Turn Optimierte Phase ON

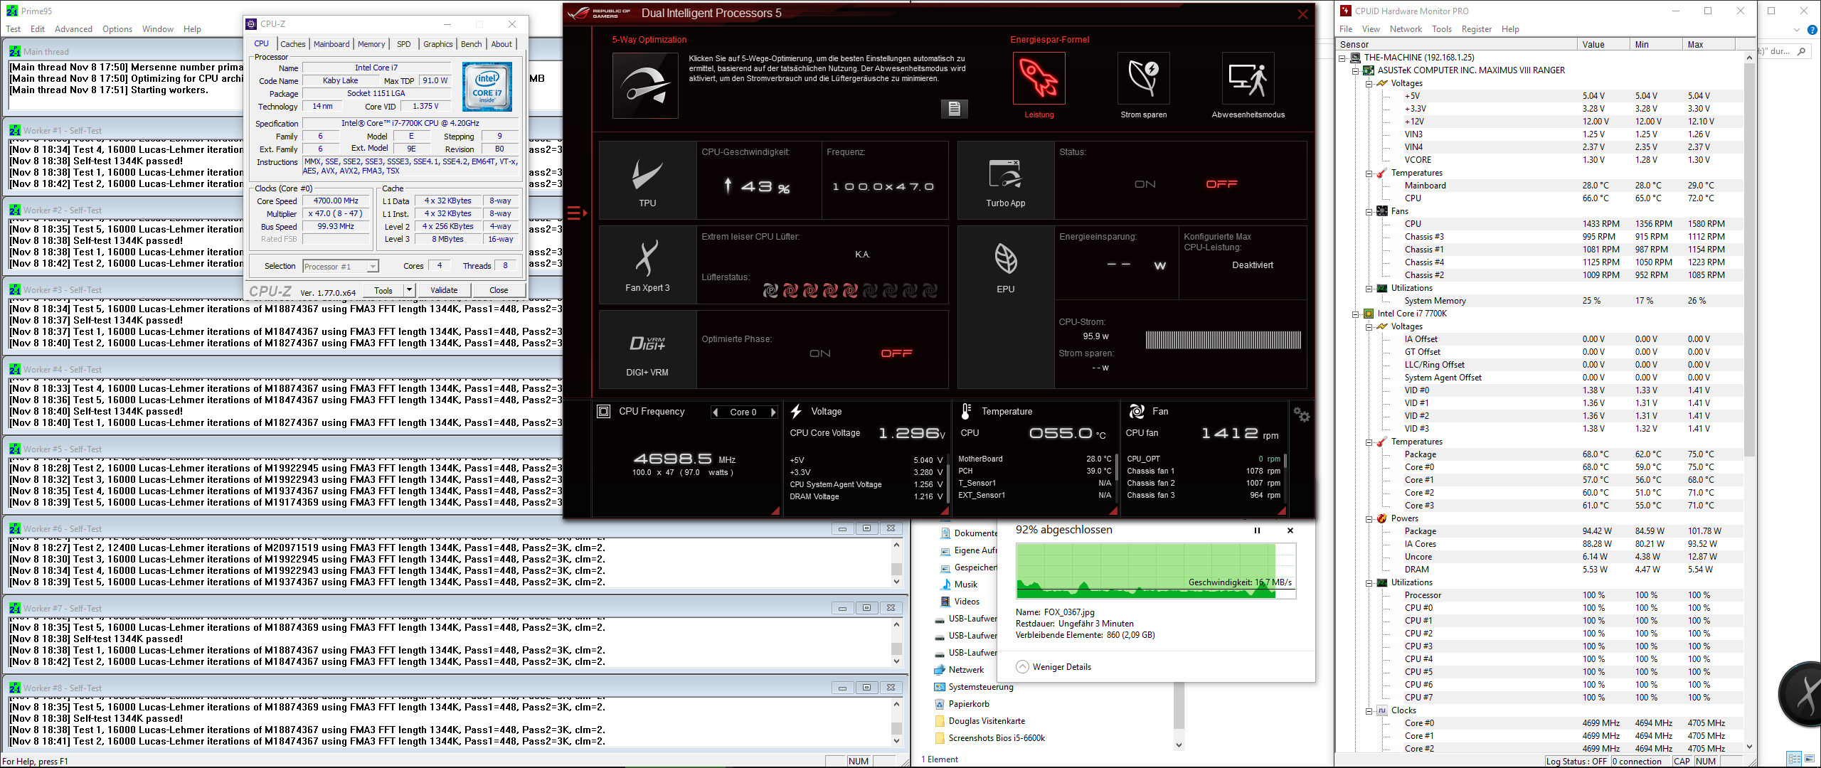(x=819, y=353)
